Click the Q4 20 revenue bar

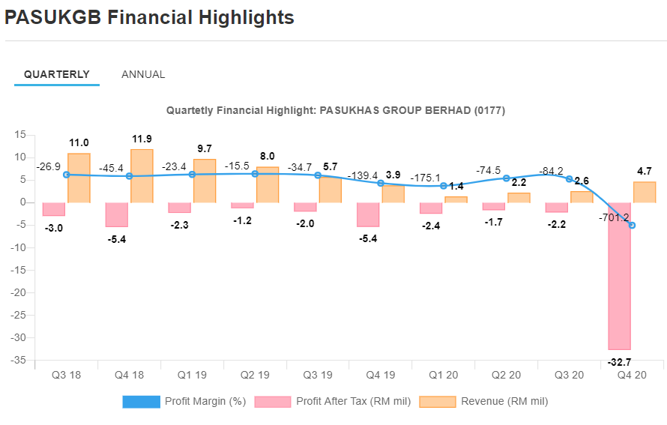645,192
